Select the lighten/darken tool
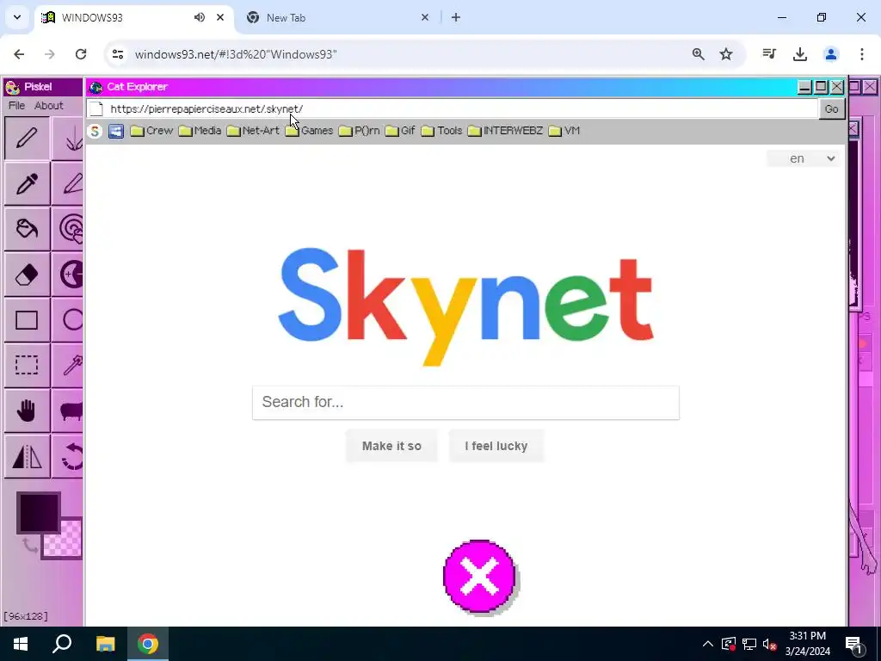The width and height of the screenshot is (881, 661). 68,275
